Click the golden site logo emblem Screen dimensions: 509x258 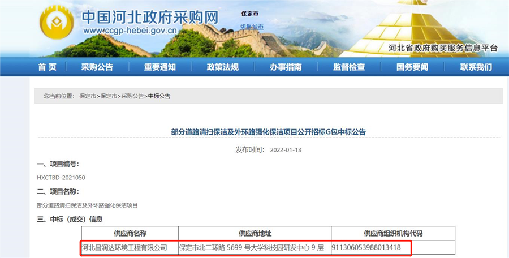pos(57,23)
